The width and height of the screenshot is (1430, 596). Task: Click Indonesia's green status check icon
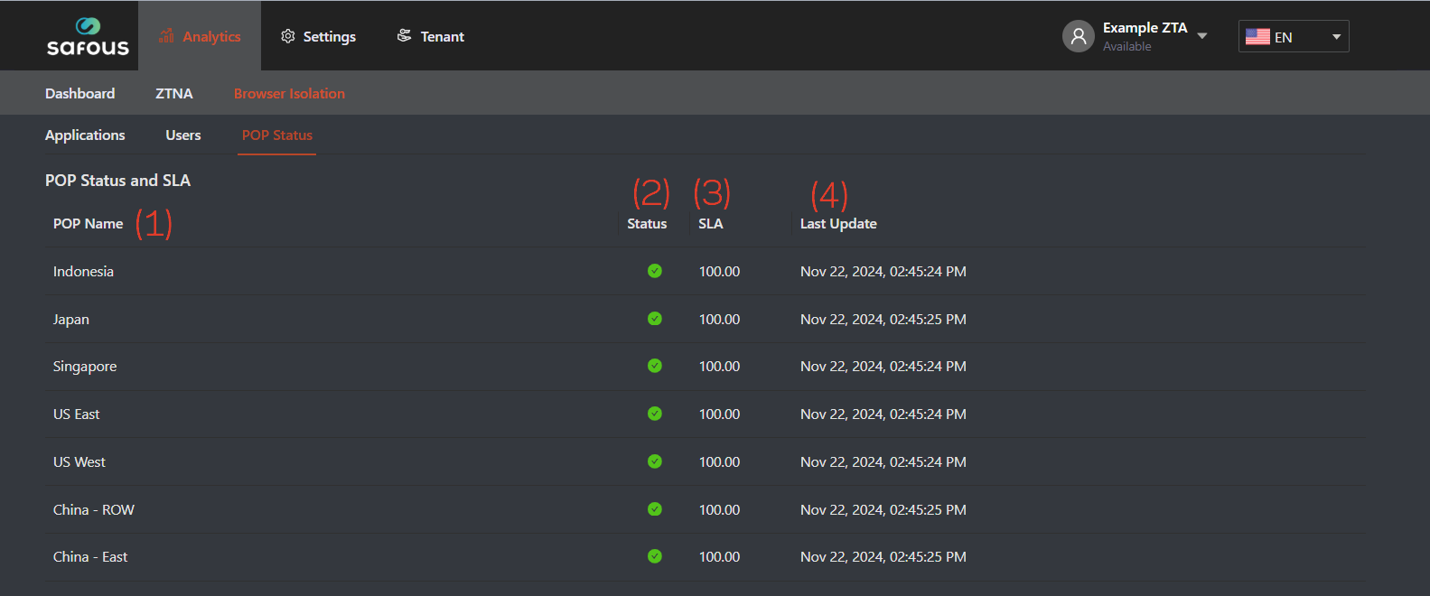click(x=655, y=271)
